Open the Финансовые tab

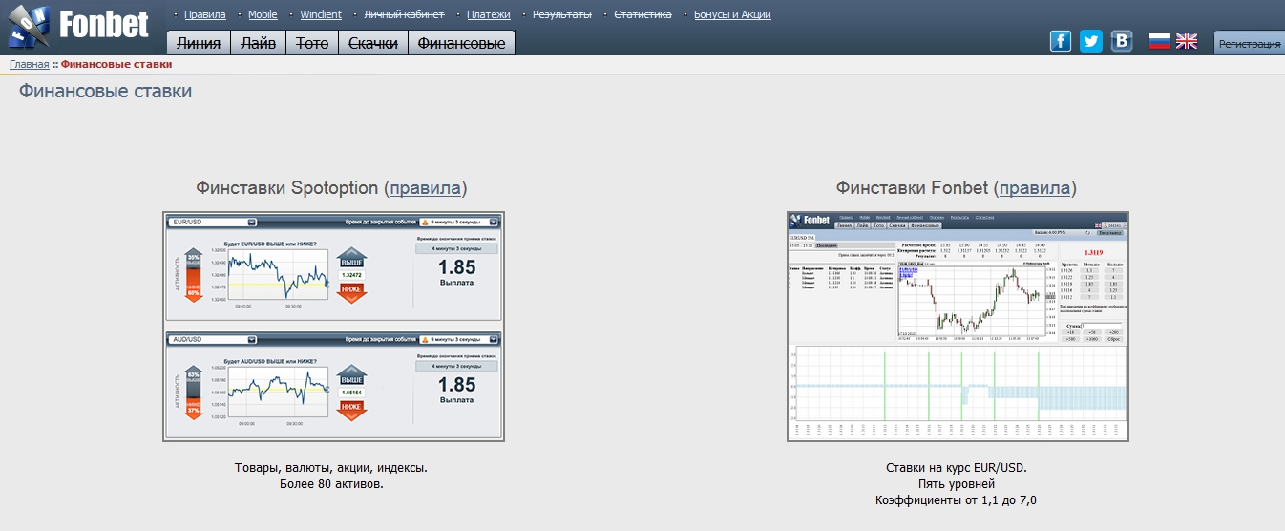pyautogui.click(x=462, y=43)
